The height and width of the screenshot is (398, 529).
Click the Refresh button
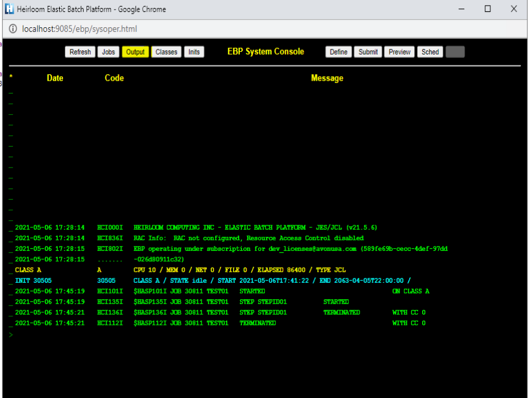point(80,52)
